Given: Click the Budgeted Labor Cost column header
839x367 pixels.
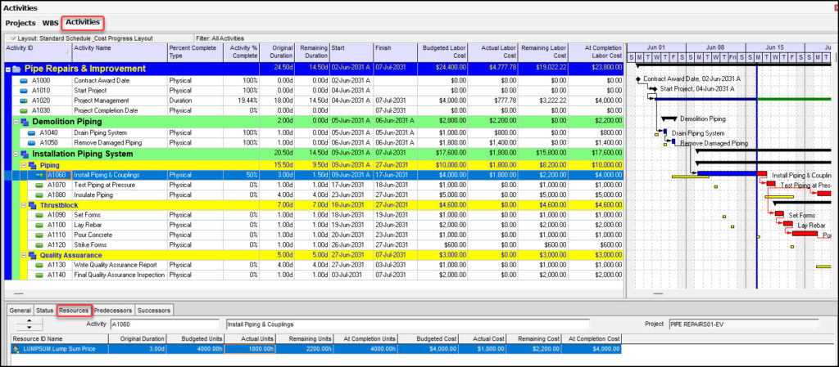Looking at the screenshot, I should [442, 51].
